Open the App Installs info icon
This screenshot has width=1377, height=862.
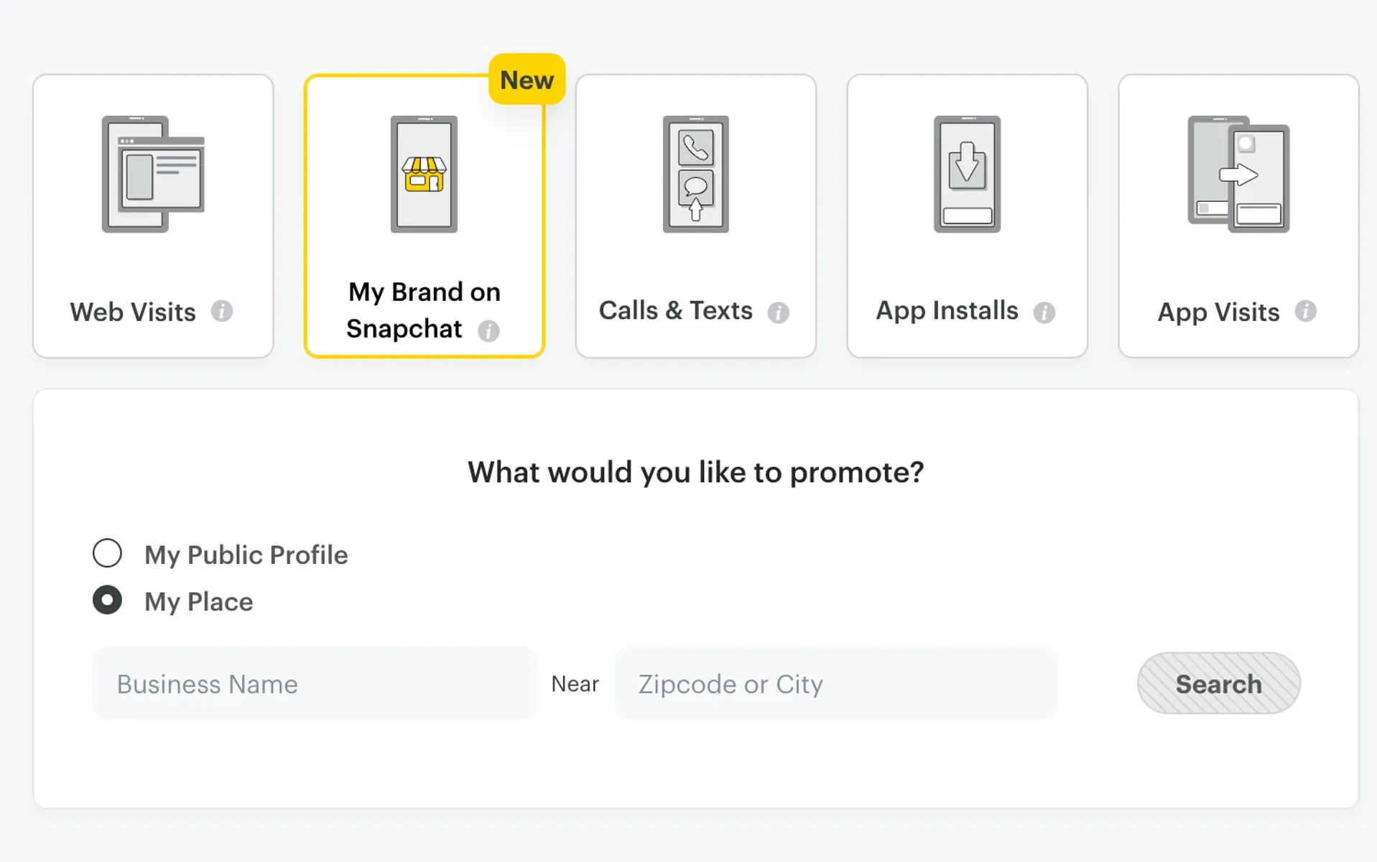(x=1046, y=311)
